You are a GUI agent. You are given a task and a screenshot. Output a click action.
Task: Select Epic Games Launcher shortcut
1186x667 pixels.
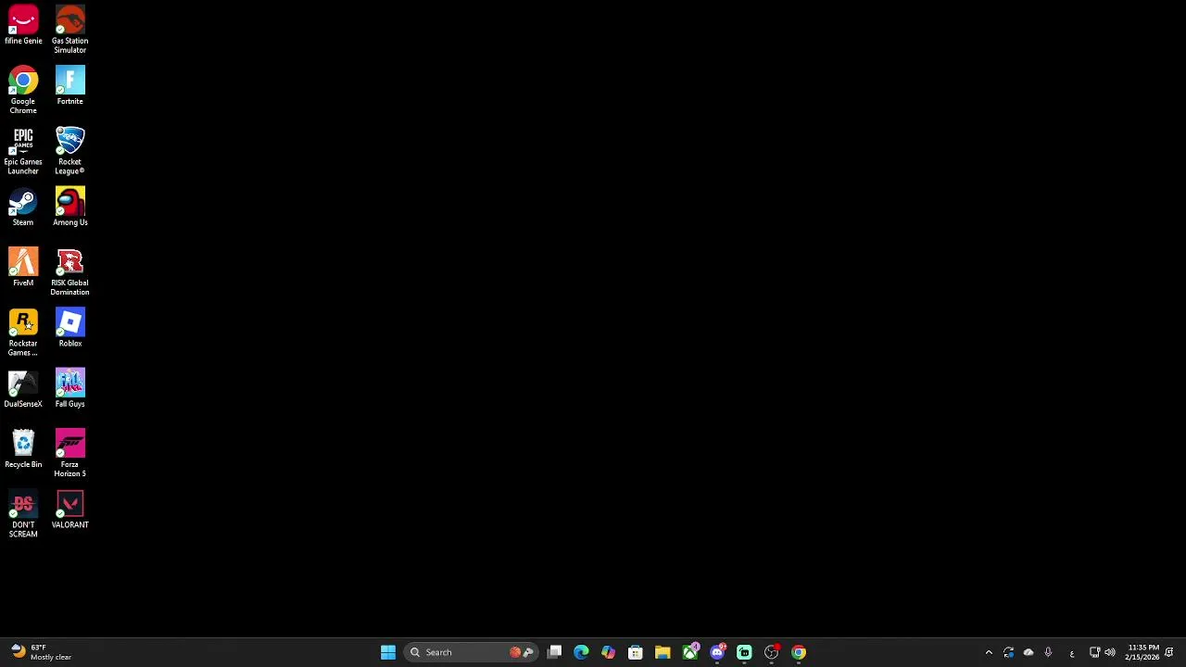coord(23,151)
